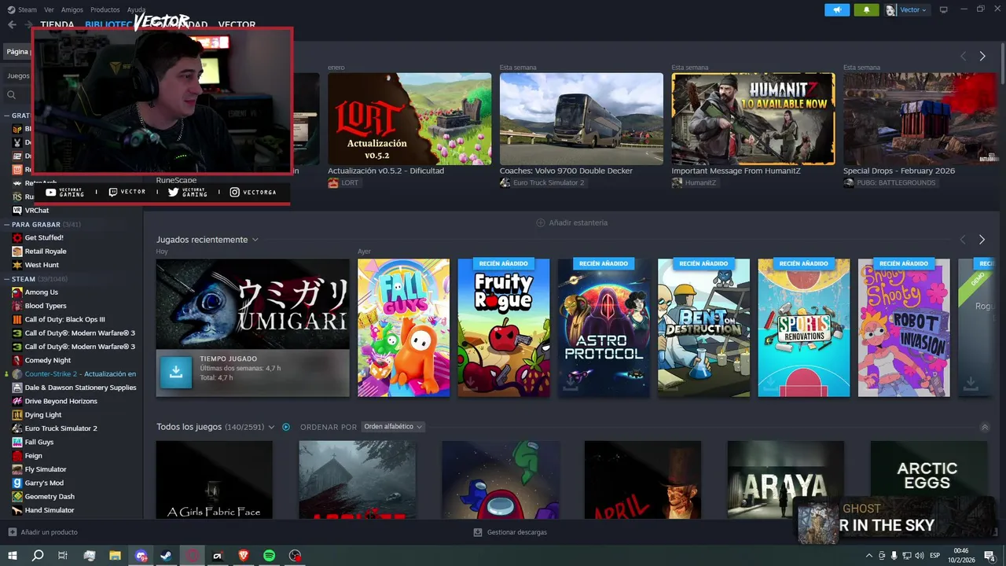Screen dimensions: 1006x566
Task: Advance recently played shelf with the right arrow
Action: pyautogui.click(x=982, y=240)
